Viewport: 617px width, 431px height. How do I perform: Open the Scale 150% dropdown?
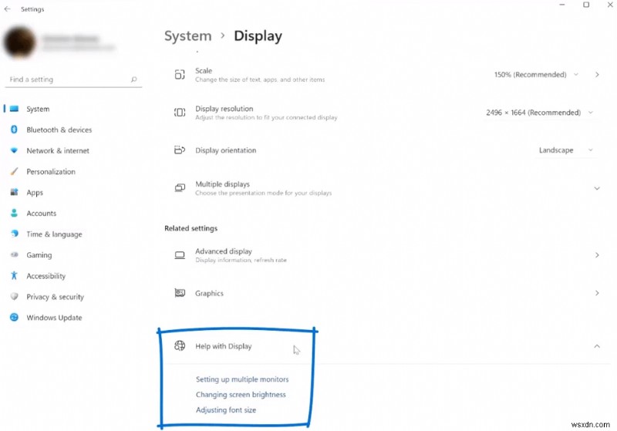coord(536,74)
